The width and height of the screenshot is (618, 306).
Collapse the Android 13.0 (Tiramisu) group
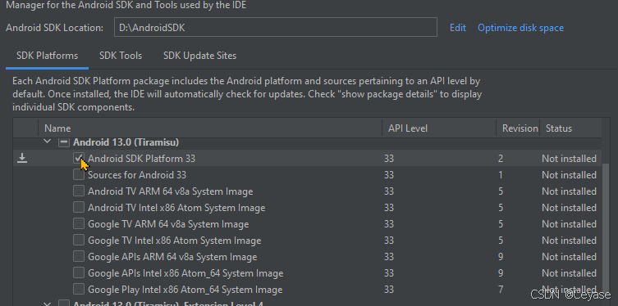tap(48, 142)
